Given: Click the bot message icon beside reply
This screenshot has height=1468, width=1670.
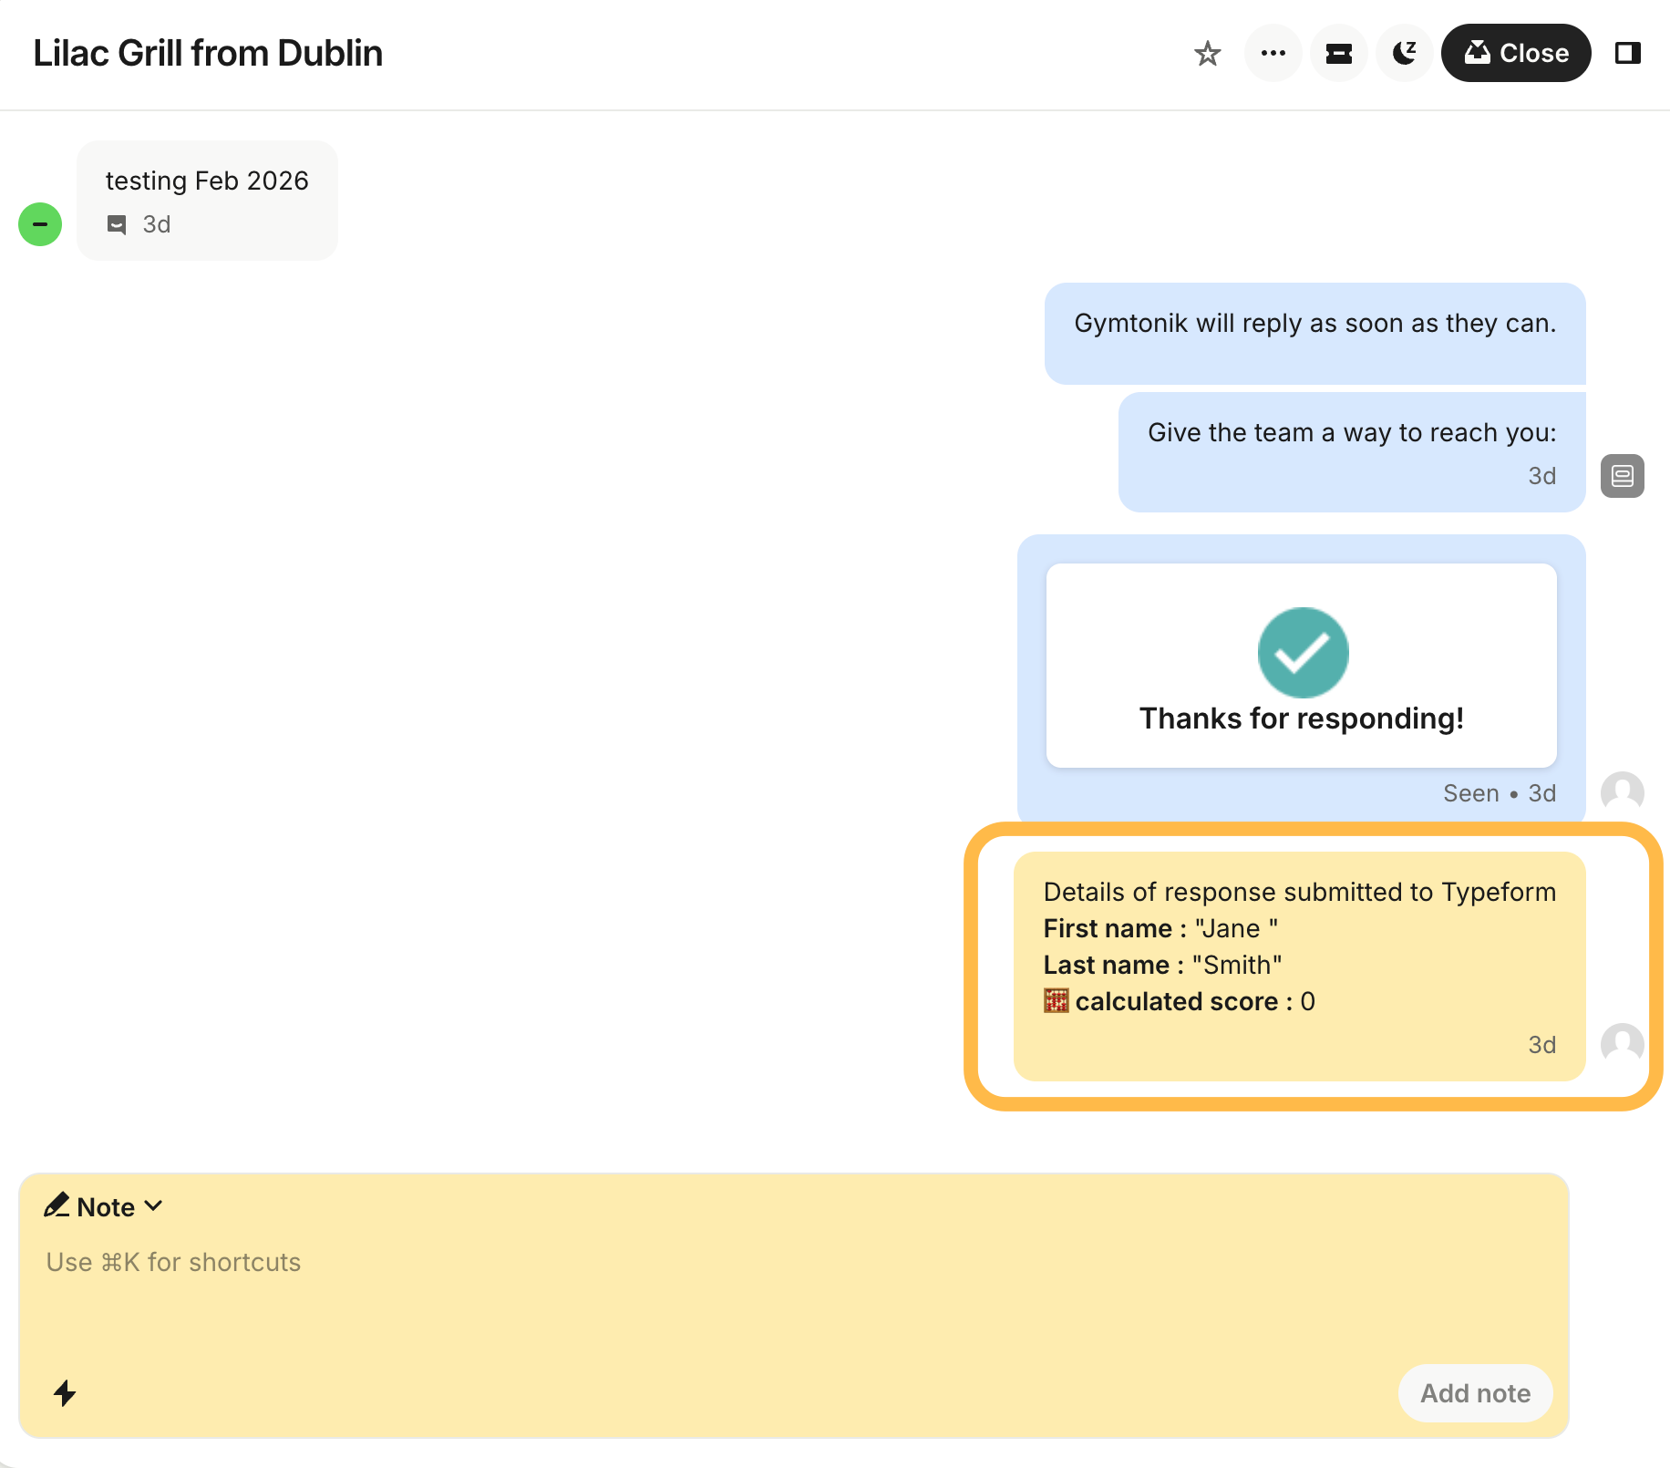Looking at the screenshot, I should [x=1622, y=476].
